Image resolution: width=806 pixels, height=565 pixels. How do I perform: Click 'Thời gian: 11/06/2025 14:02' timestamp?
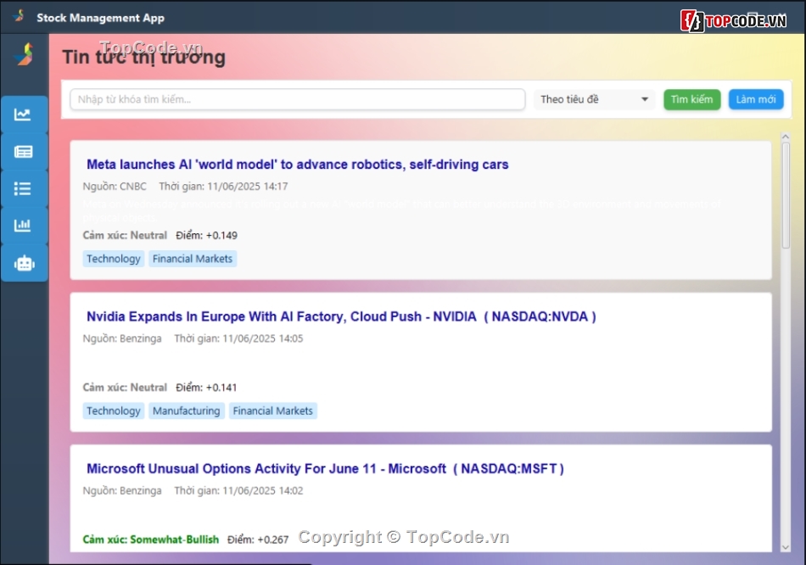[x=238, y=490]
